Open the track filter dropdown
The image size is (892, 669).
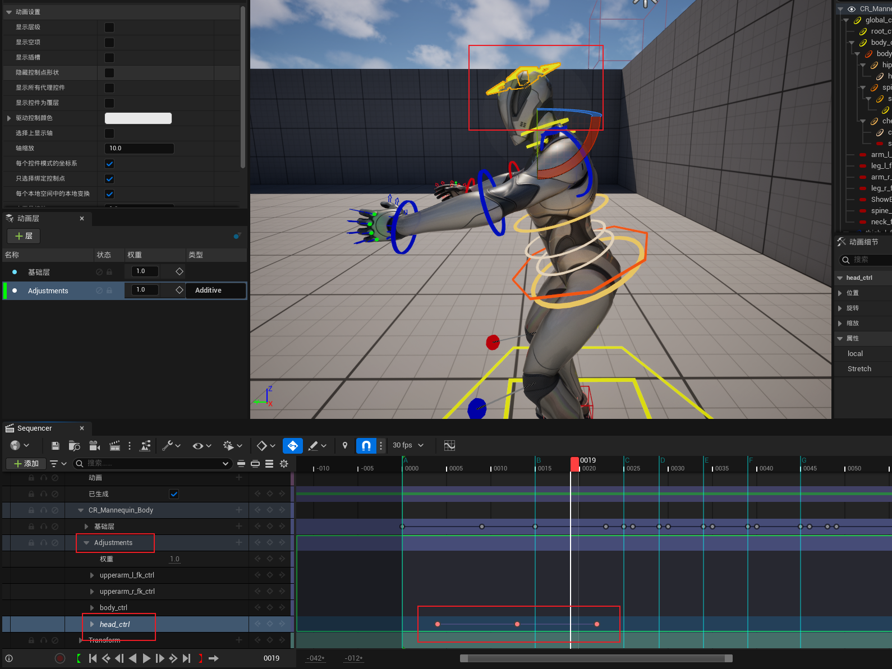pyautogui.click(x=58, y=464)
